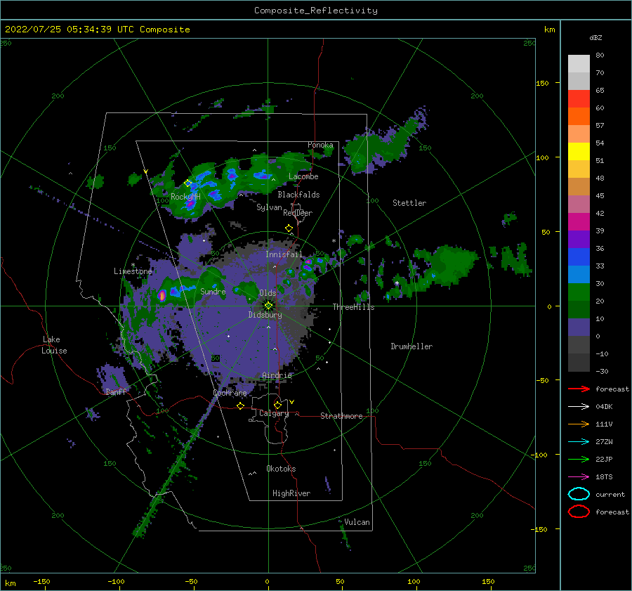Click the 'Ponoka' city label
This screenshot has width=632, height=591.
coord(320,145)
